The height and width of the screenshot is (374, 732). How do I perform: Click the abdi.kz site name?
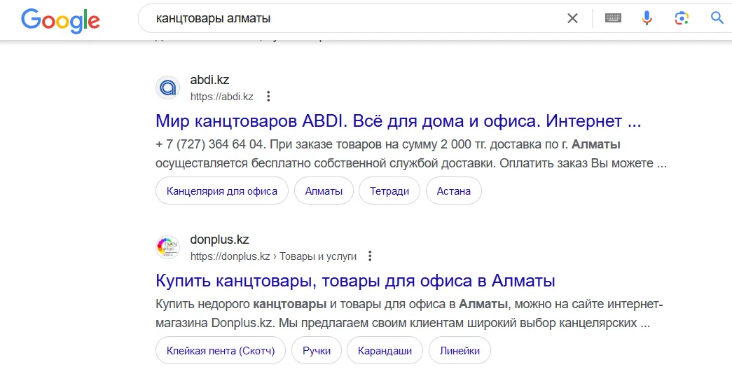tap(209, 80)
